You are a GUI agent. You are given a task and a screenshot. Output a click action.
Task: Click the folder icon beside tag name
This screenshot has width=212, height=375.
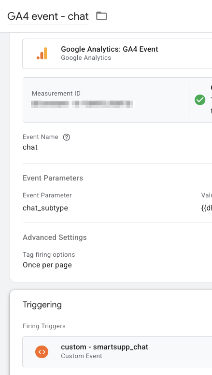(x=101, y=16)
